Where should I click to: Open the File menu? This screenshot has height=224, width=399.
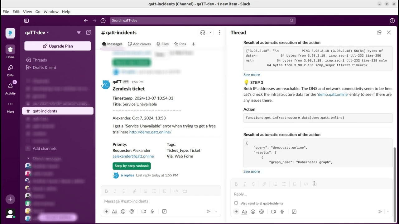coord(6,12)
